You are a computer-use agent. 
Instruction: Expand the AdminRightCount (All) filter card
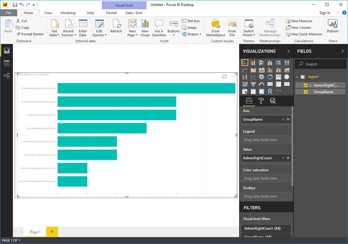[x=266, y=228]
